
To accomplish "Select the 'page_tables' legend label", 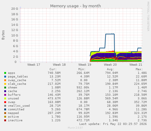I will point(18,77).
